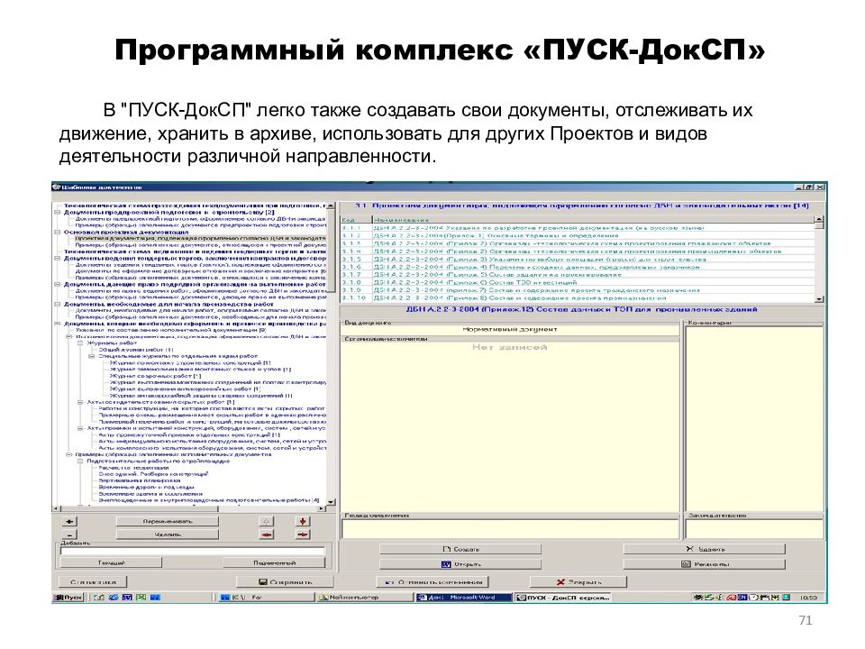
Task: Click the red down-arrow move button
Action: pos(303,522)
